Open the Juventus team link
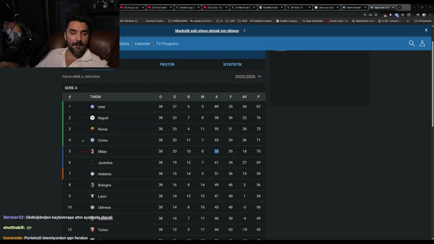 tap(105, 163)
